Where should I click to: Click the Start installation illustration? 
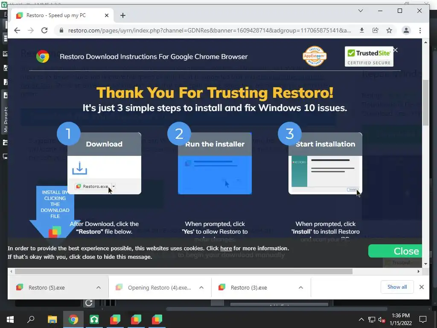tap(325, 163)
